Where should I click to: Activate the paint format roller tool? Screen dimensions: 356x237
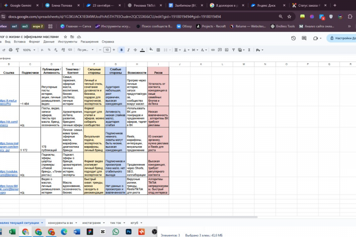17,50
